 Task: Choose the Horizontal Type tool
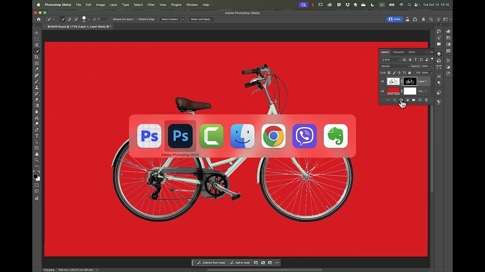(x=37, y=136)
